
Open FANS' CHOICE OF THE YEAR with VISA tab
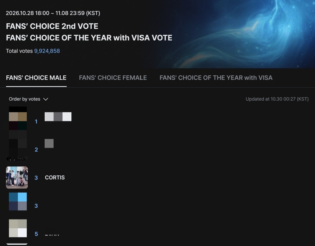pos(216,78)
